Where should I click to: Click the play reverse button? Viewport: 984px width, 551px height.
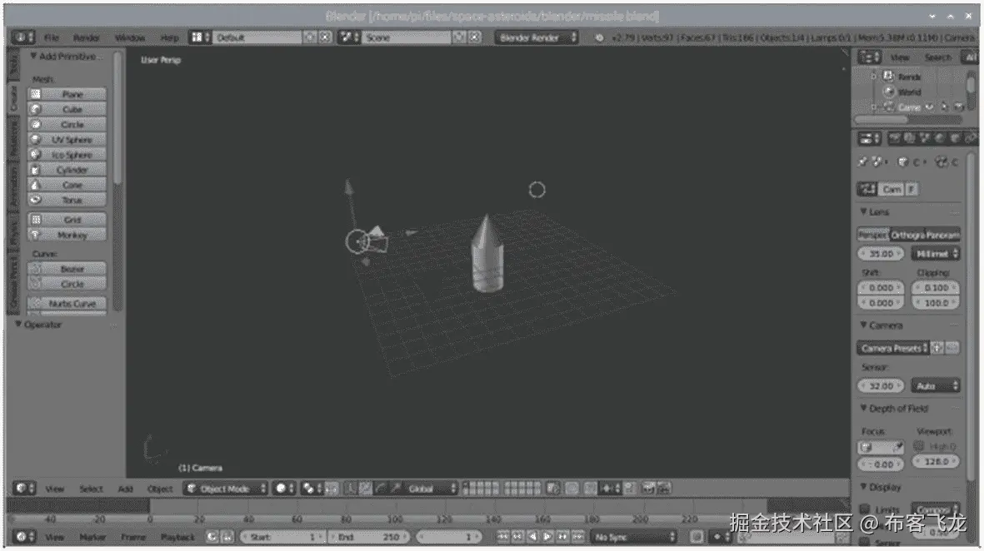[532, 537]
